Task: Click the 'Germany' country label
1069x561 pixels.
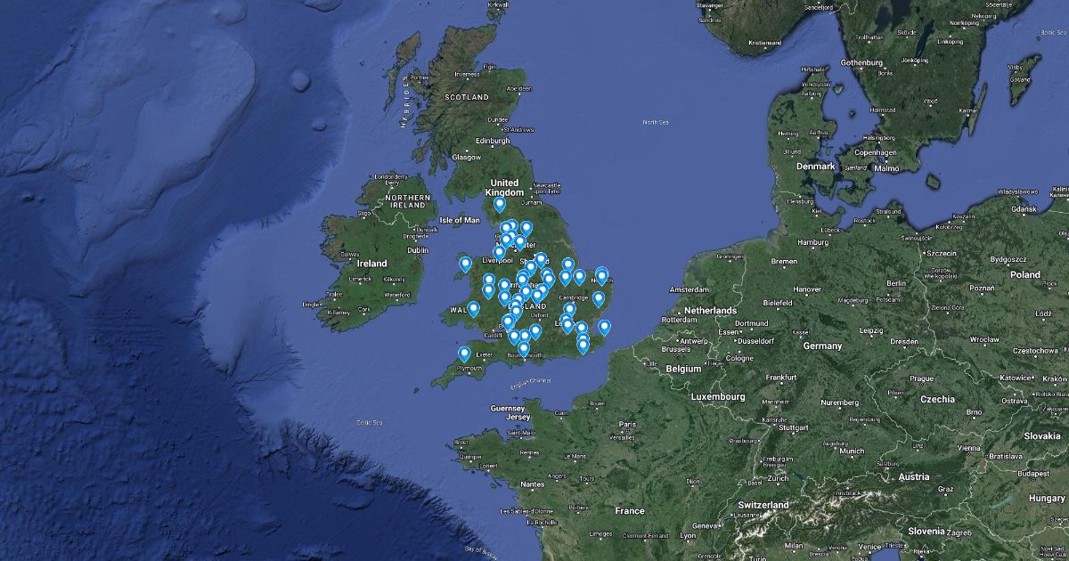Action: point(822,346)
